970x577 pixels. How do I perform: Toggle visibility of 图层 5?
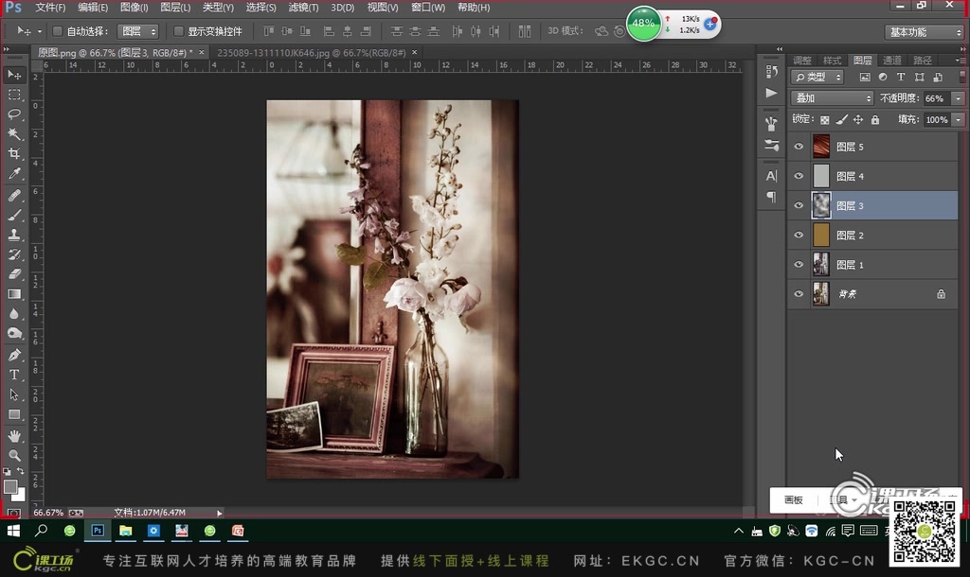[x=799, y=146]
